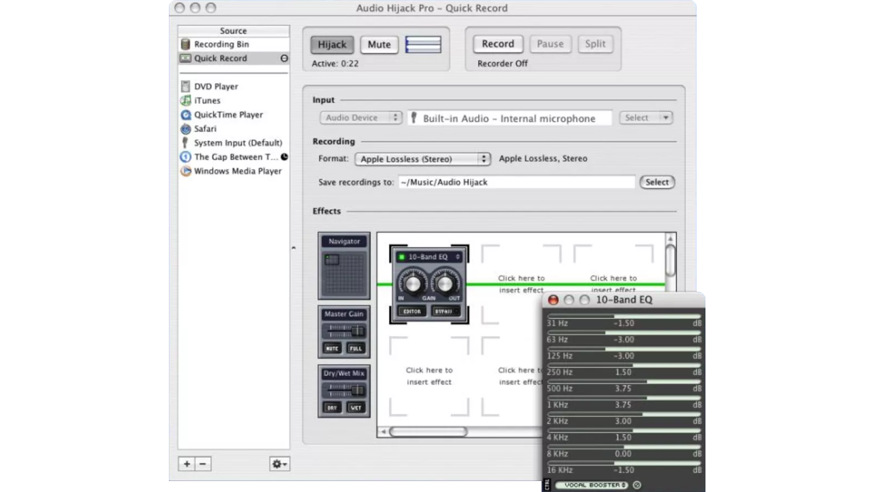Open the gear action menu
The height and width of the screenshot is (492, 875).
point(280,464)
